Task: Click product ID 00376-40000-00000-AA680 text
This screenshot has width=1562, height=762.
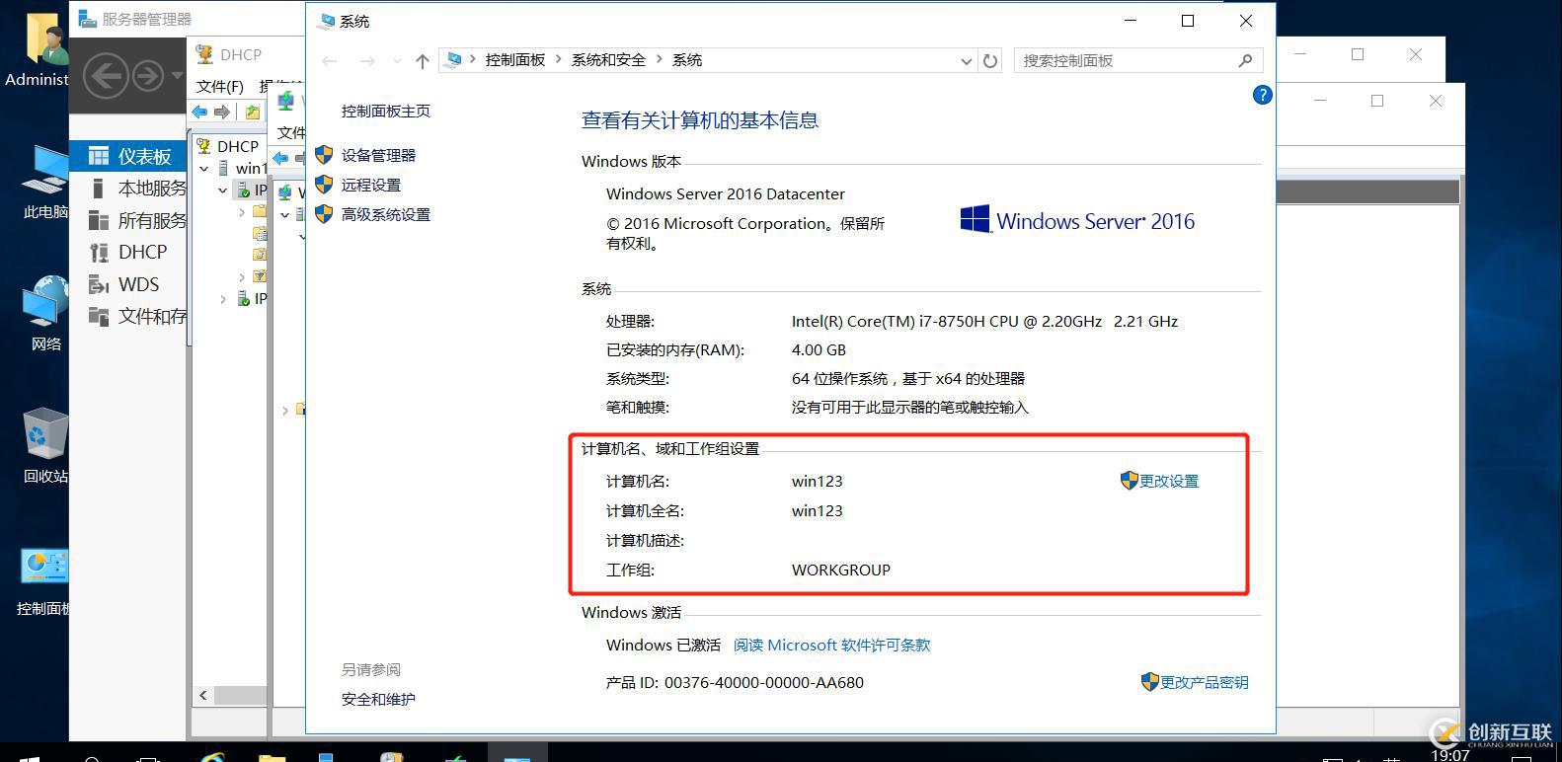Action: pos(764,682)
